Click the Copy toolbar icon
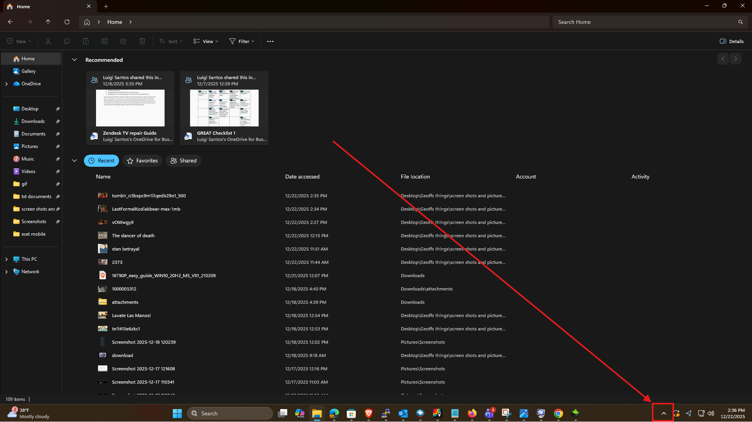The image size is (752, 422). pyautogui.click(x=67, y=41)
